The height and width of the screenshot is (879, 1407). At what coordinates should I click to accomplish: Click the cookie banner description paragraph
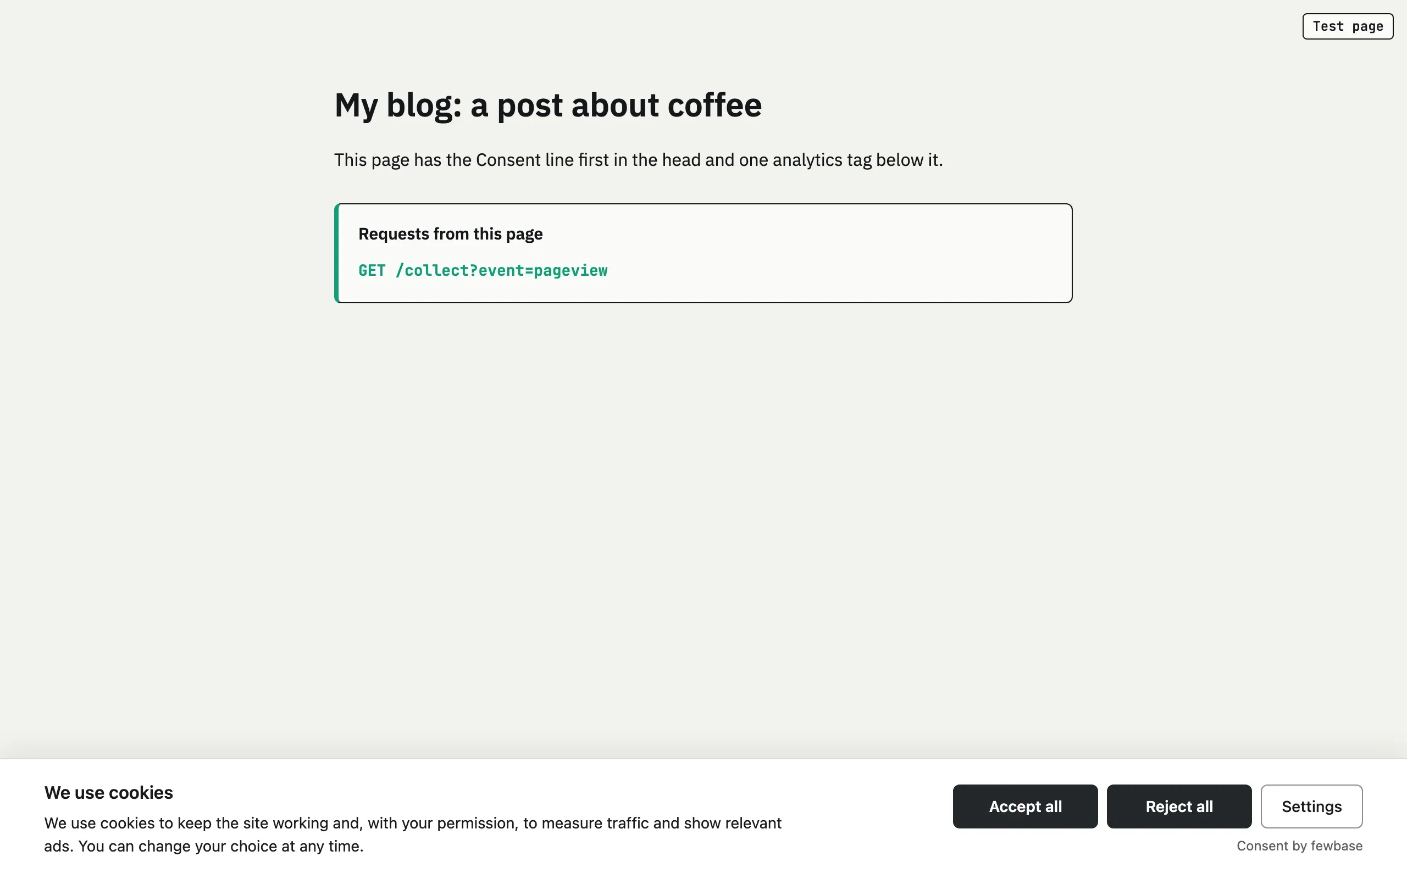pos(413,835)
